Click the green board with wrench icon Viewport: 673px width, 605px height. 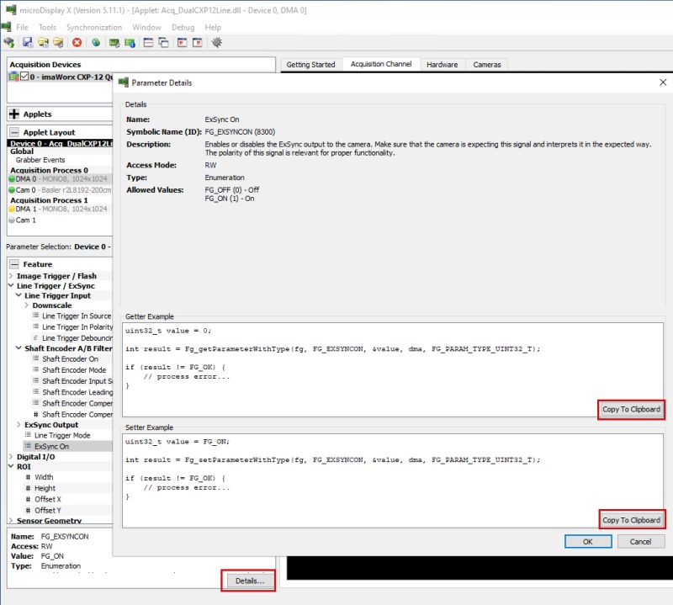point(114,43)
